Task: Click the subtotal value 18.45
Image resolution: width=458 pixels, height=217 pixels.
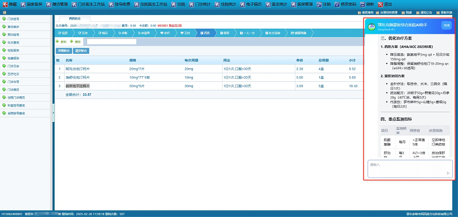Action: (x=353, y=86)
